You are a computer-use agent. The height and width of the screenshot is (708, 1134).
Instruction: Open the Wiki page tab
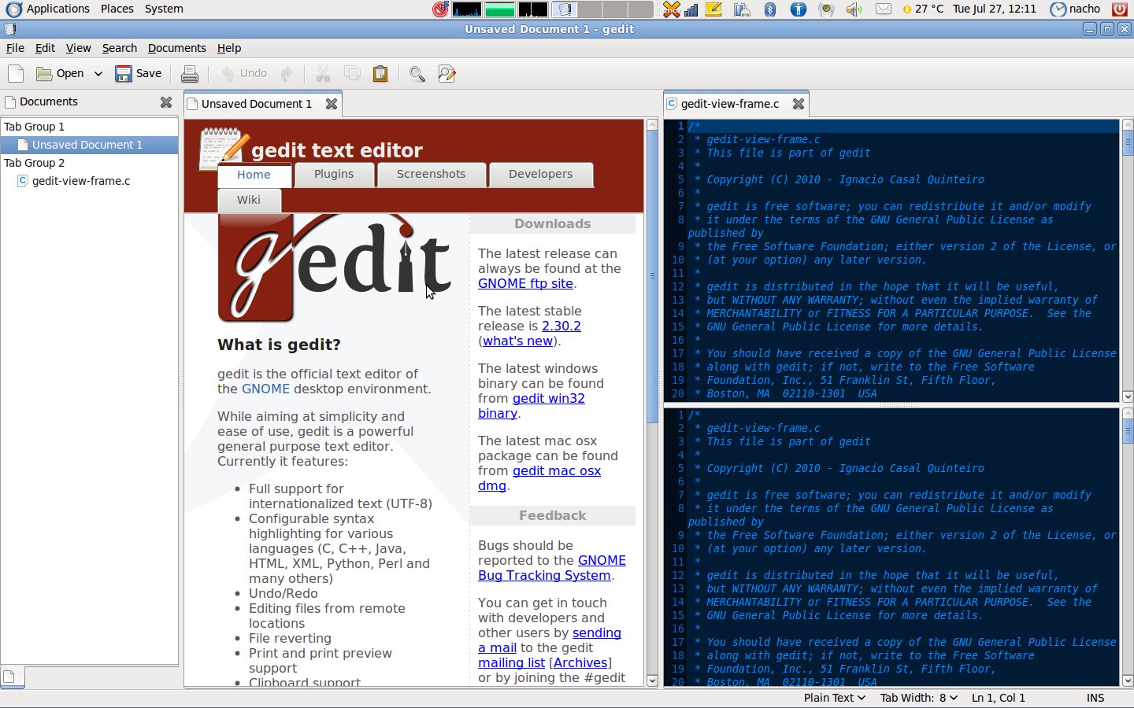pyautogui.click(x=249, y=200)
